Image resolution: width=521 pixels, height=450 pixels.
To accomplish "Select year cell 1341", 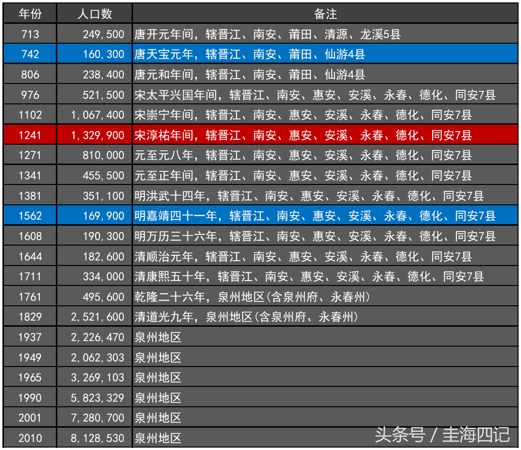I will point(30,175).
